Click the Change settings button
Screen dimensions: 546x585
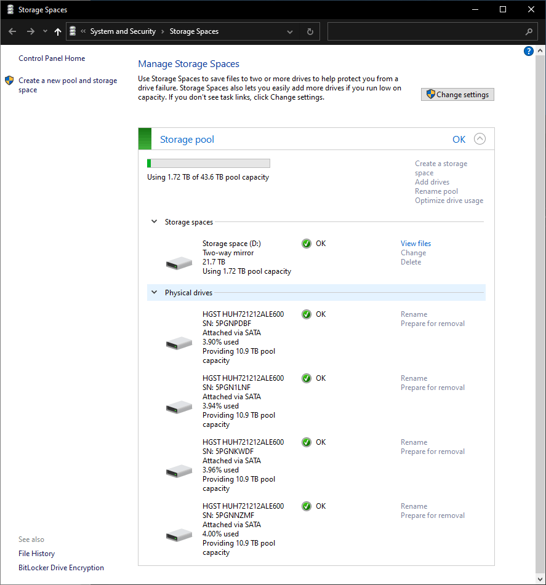point(457,94)
